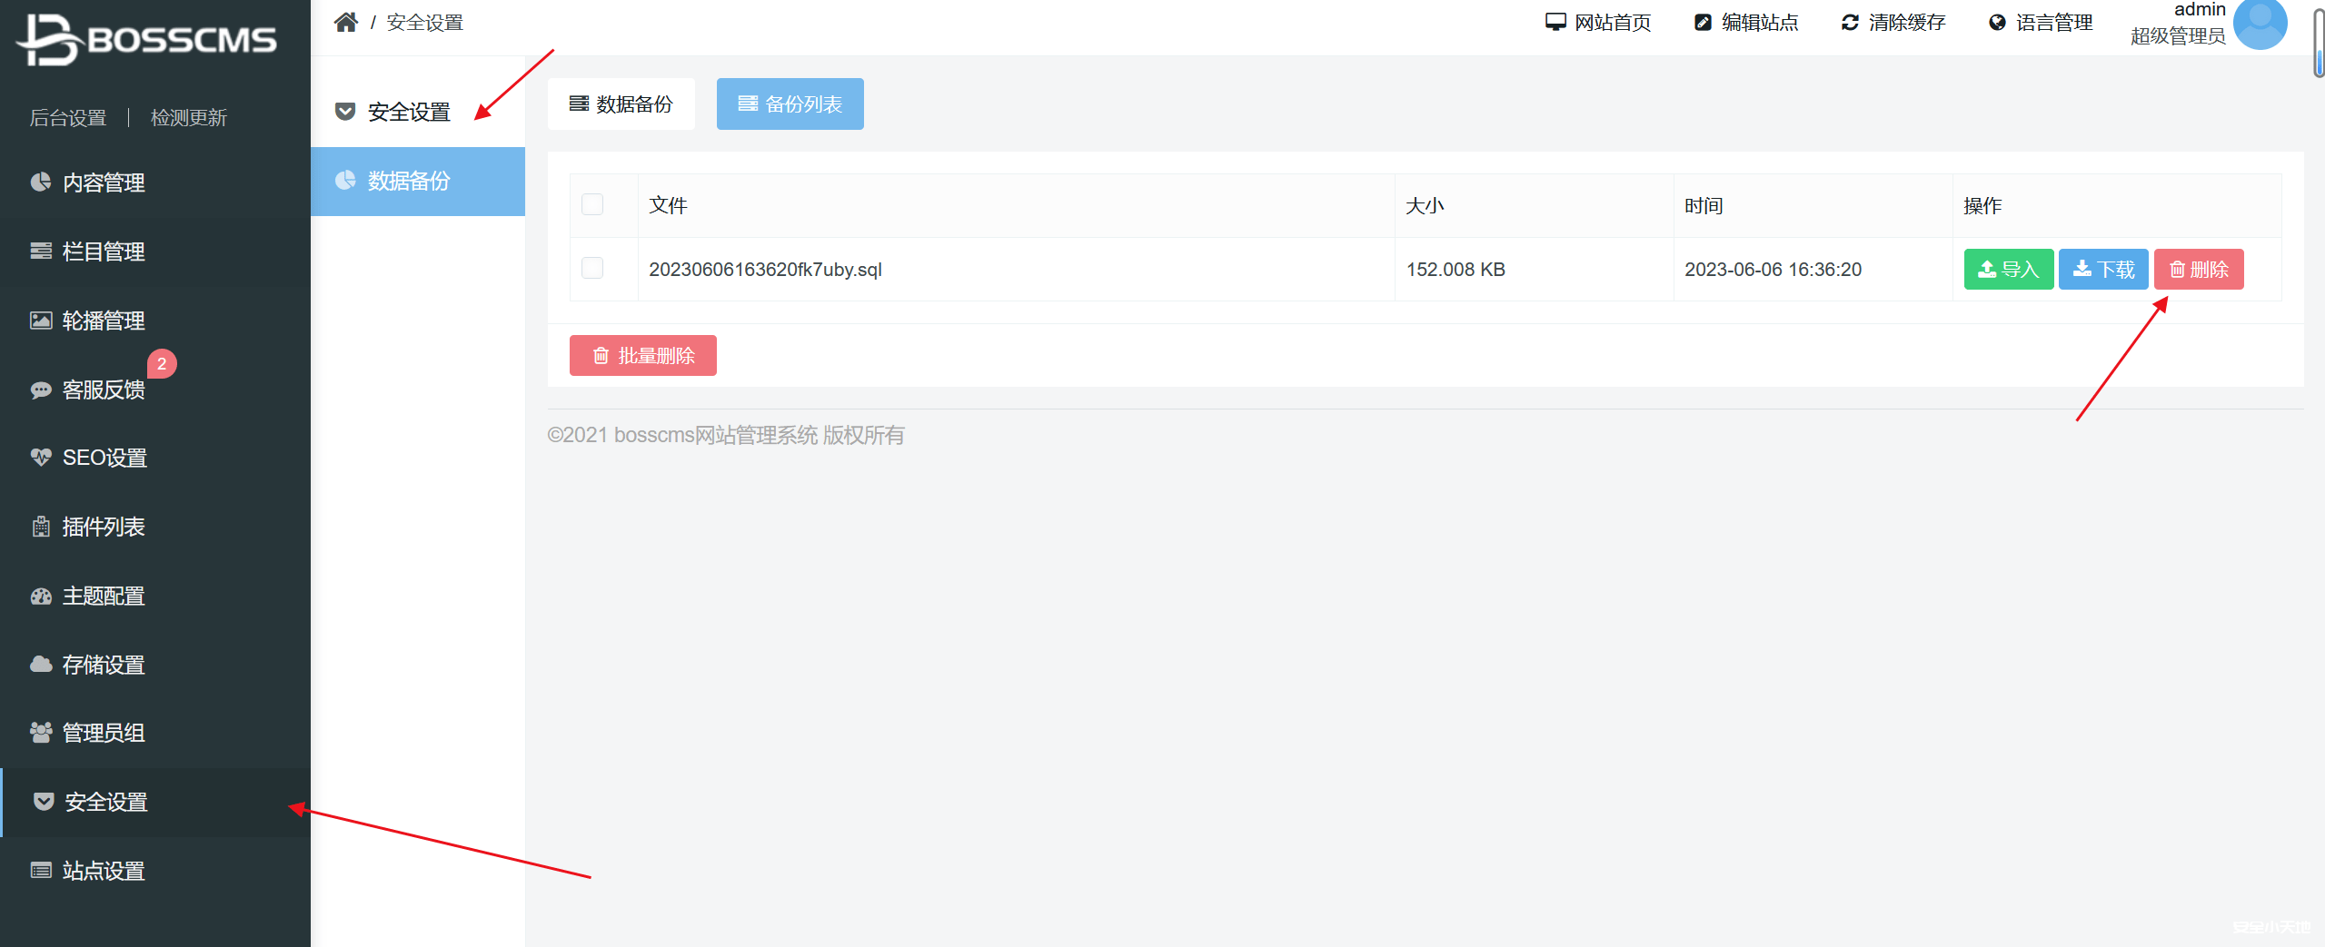
Task: Click the shield icon in the 安全设置 submenu header
Action: coord(345,112)
